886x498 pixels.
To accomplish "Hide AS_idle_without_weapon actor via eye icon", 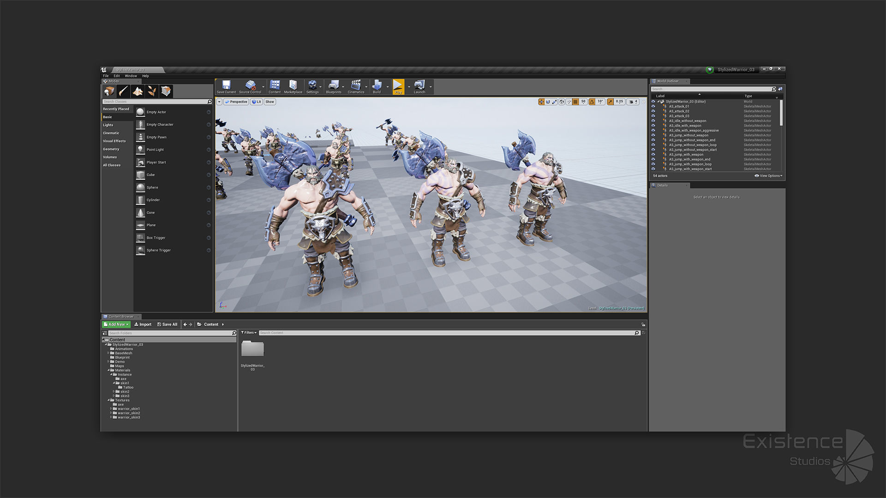I will point(653,121).
